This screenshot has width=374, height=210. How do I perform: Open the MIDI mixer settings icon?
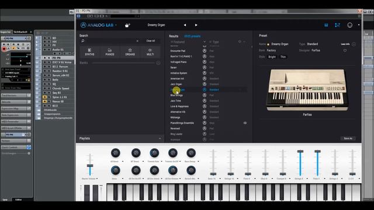click(x=338, y=25)
